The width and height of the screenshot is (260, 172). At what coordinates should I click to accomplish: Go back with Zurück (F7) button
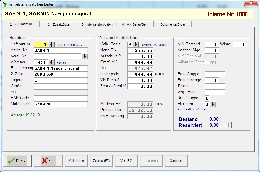[x=101, y=161]
